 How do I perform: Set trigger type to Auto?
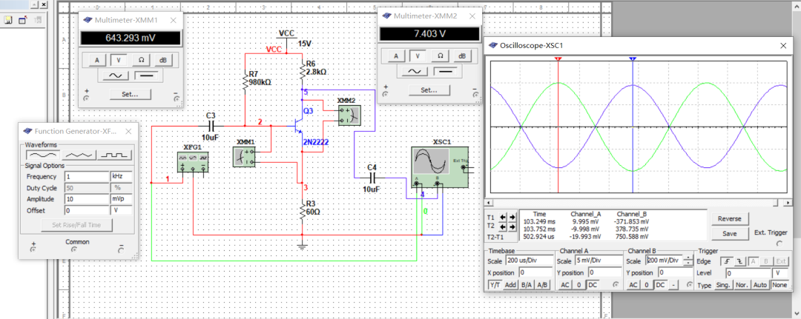[x=760, y=285]
